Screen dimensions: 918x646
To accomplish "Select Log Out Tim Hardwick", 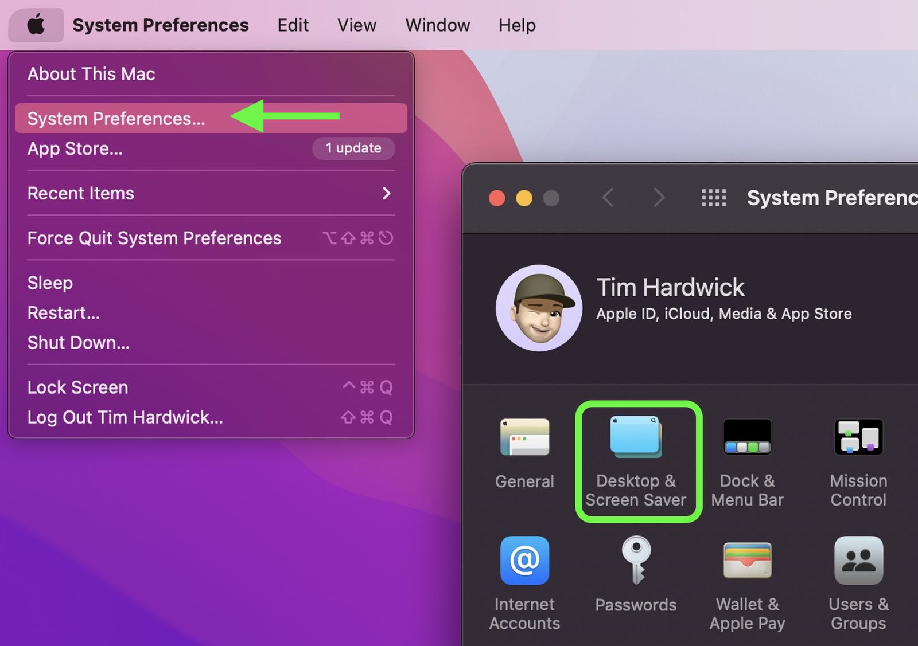I will [125, 417].
